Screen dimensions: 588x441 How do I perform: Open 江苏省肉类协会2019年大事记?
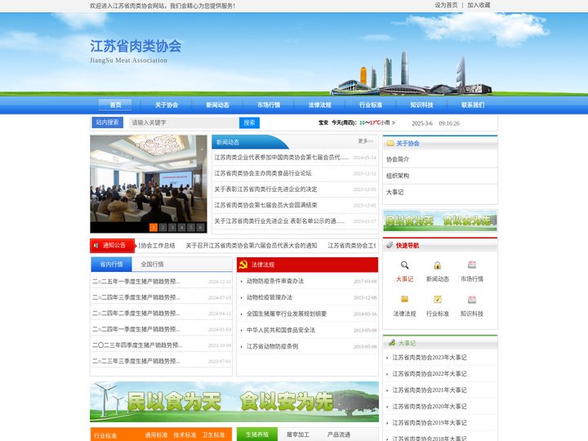[430, 423]
